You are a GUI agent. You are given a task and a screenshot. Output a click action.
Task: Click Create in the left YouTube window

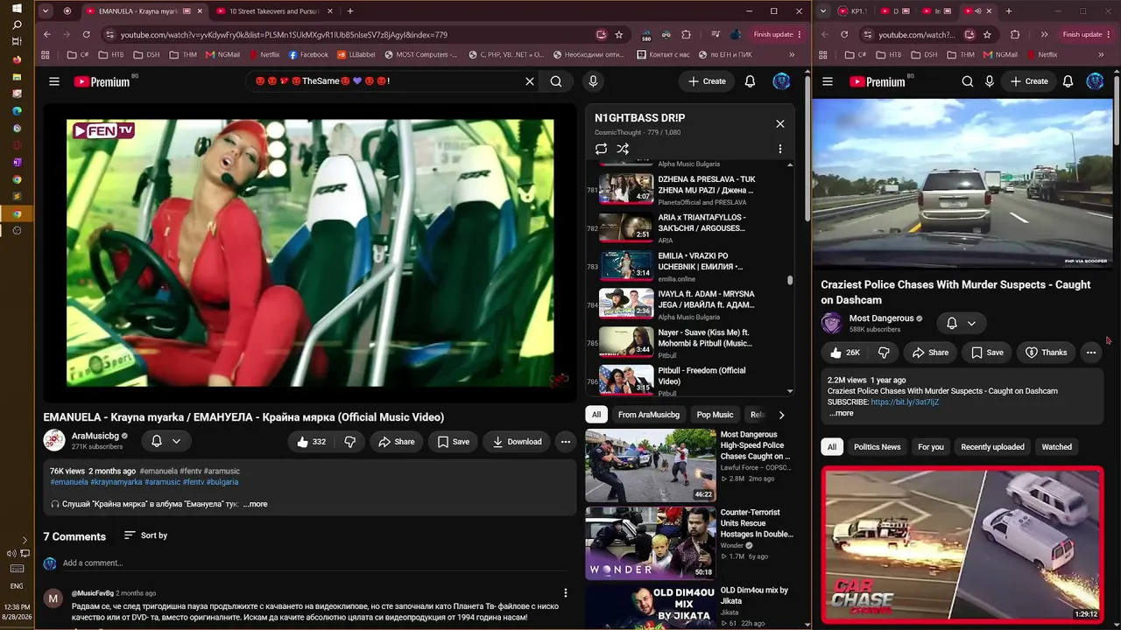(707, 81)
